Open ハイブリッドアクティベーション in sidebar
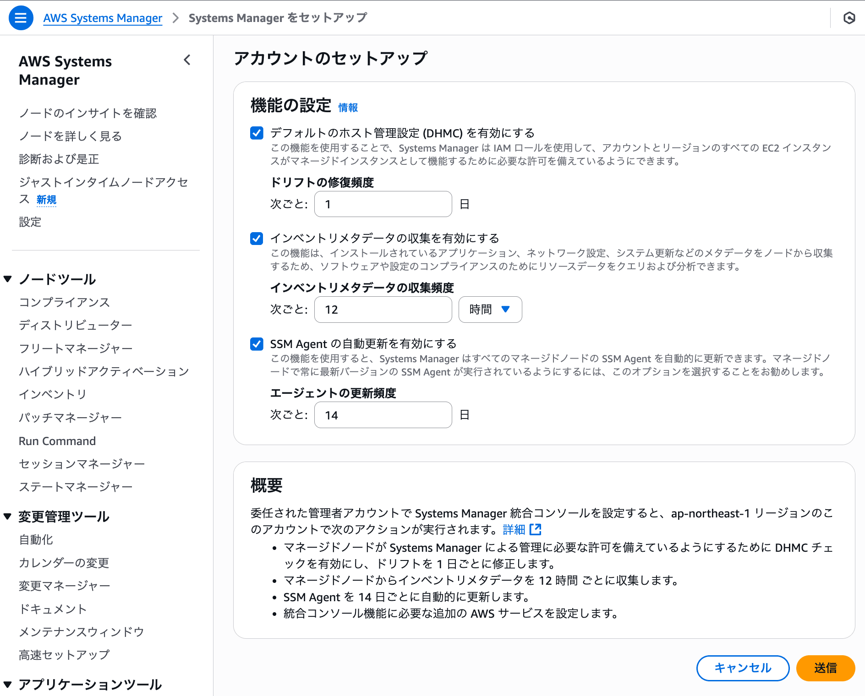 104,371
